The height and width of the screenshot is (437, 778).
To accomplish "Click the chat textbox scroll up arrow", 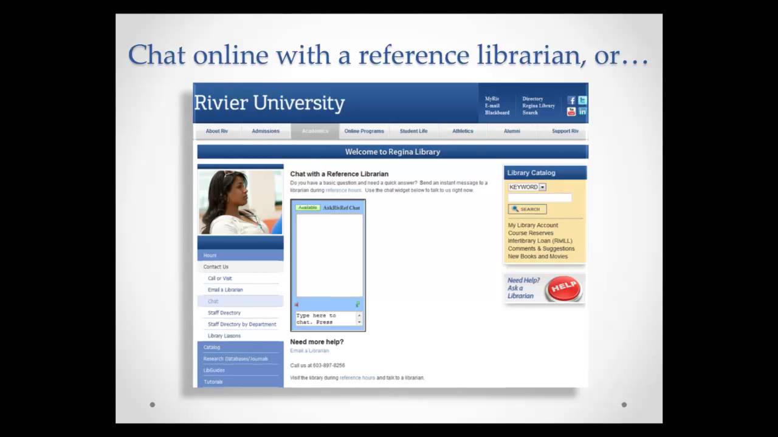I will click(x=359, y=315).
